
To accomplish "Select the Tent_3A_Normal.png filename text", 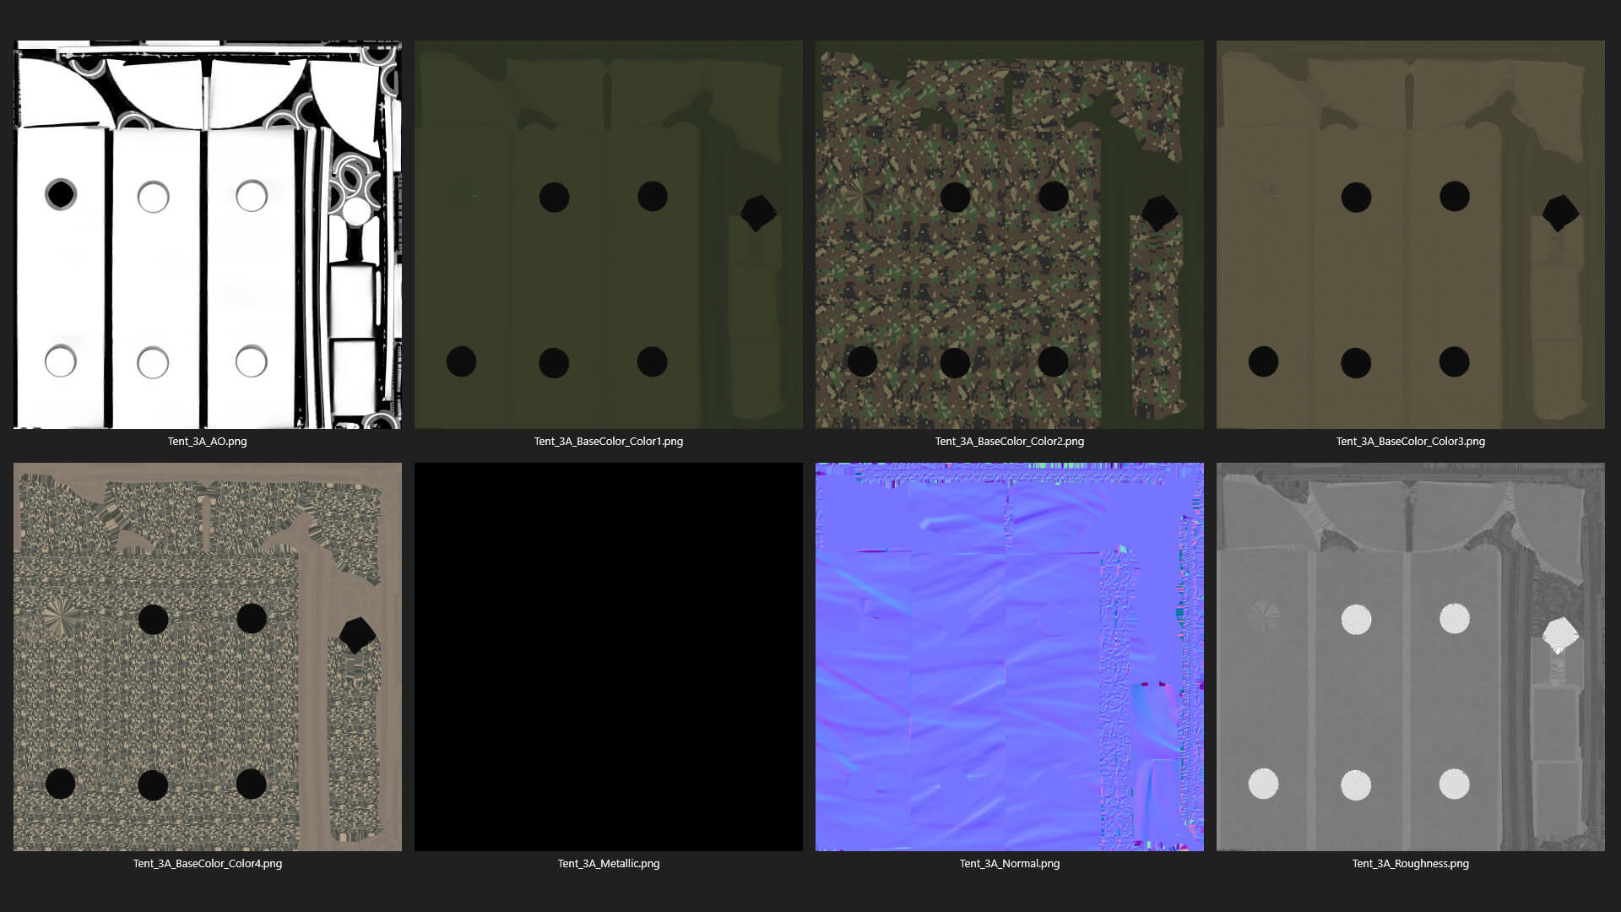I will coord(1009,863).
